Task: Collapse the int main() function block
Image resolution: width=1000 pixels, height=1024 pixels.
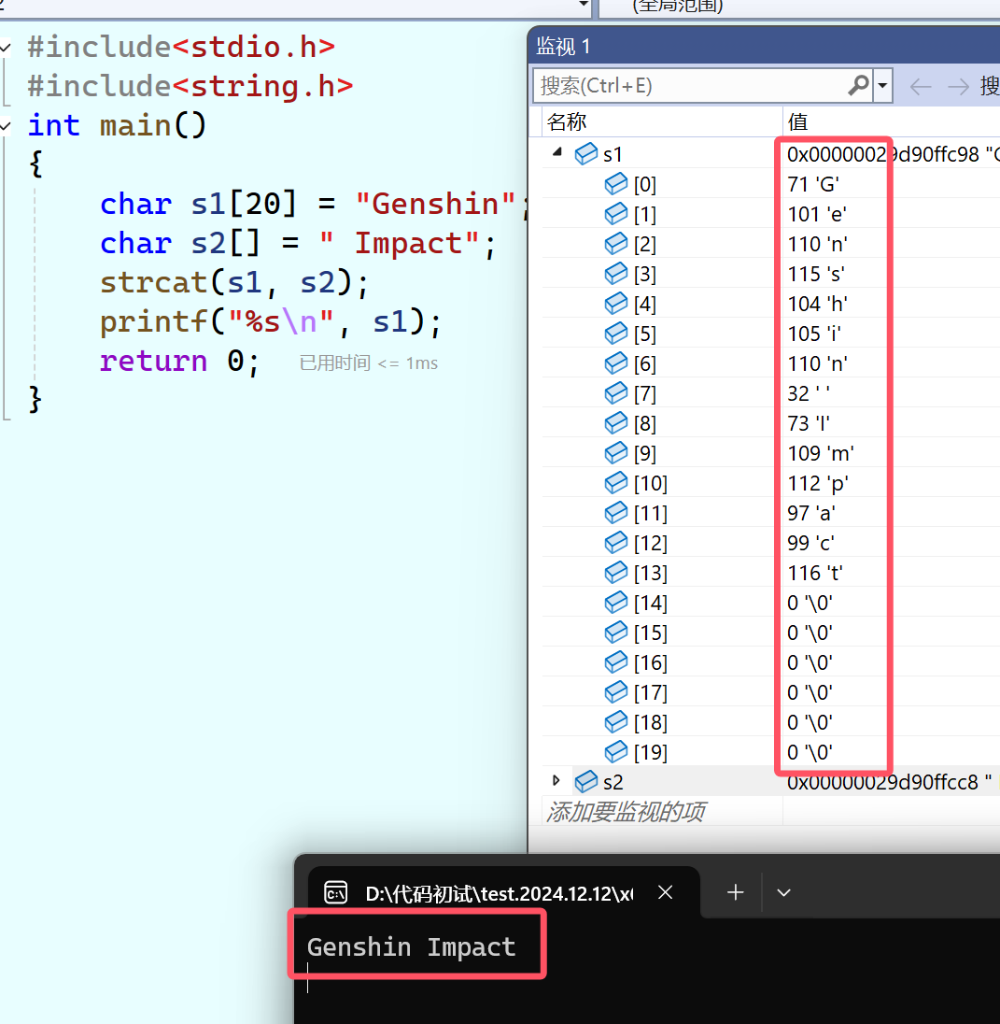Action: [6, 125]
